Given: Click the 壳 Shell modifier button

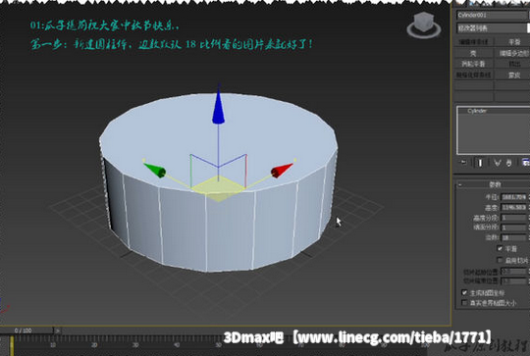Looking at the screenshot, I should click(x=473, y=53).
